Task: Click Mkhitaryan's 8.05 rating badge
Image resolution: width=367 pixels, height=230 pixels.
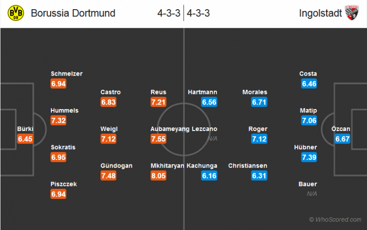Action: (159, 176)
